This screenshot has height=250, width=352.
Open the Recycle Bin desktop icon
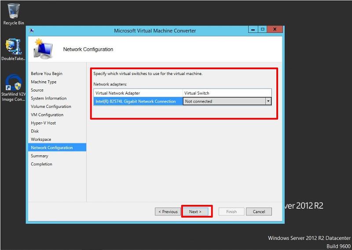pos(14,14)
